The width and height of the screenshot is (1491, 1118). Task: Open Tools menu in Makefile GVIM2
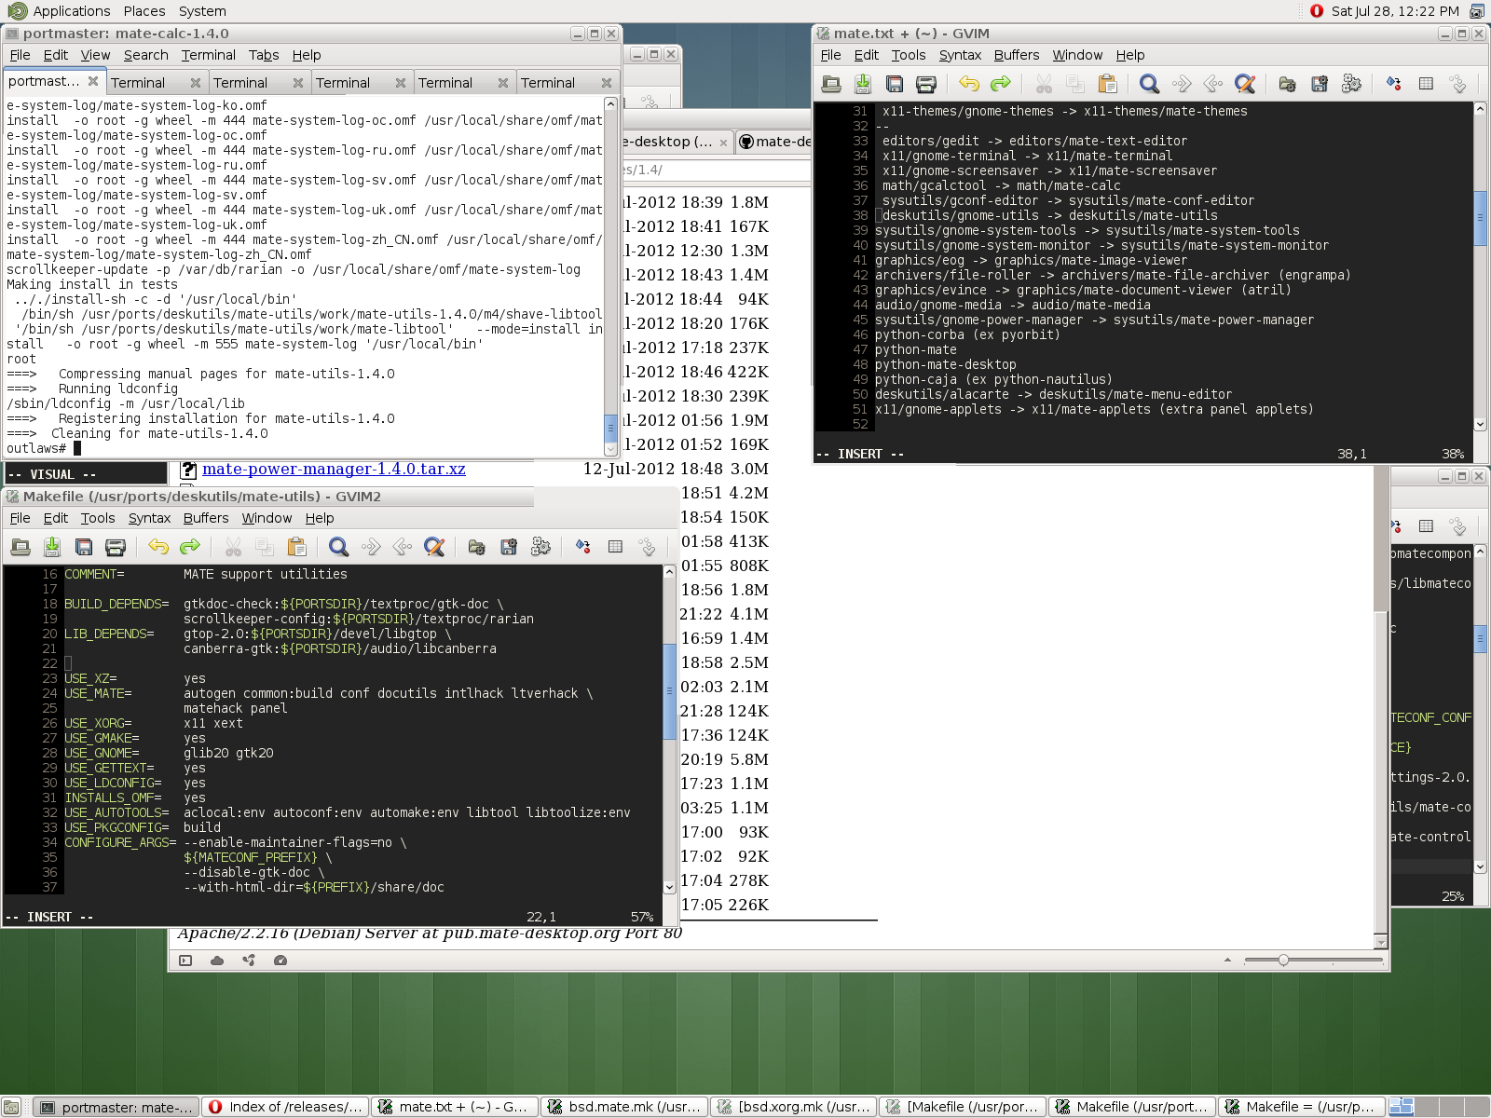[98, 518]
